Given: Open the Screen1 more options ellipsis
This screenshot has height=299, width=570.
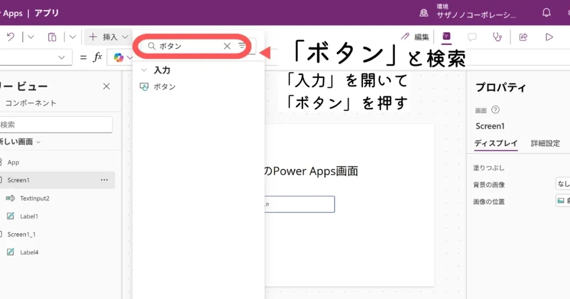Looking at the screenshot, I should click(x=104, y=180).
